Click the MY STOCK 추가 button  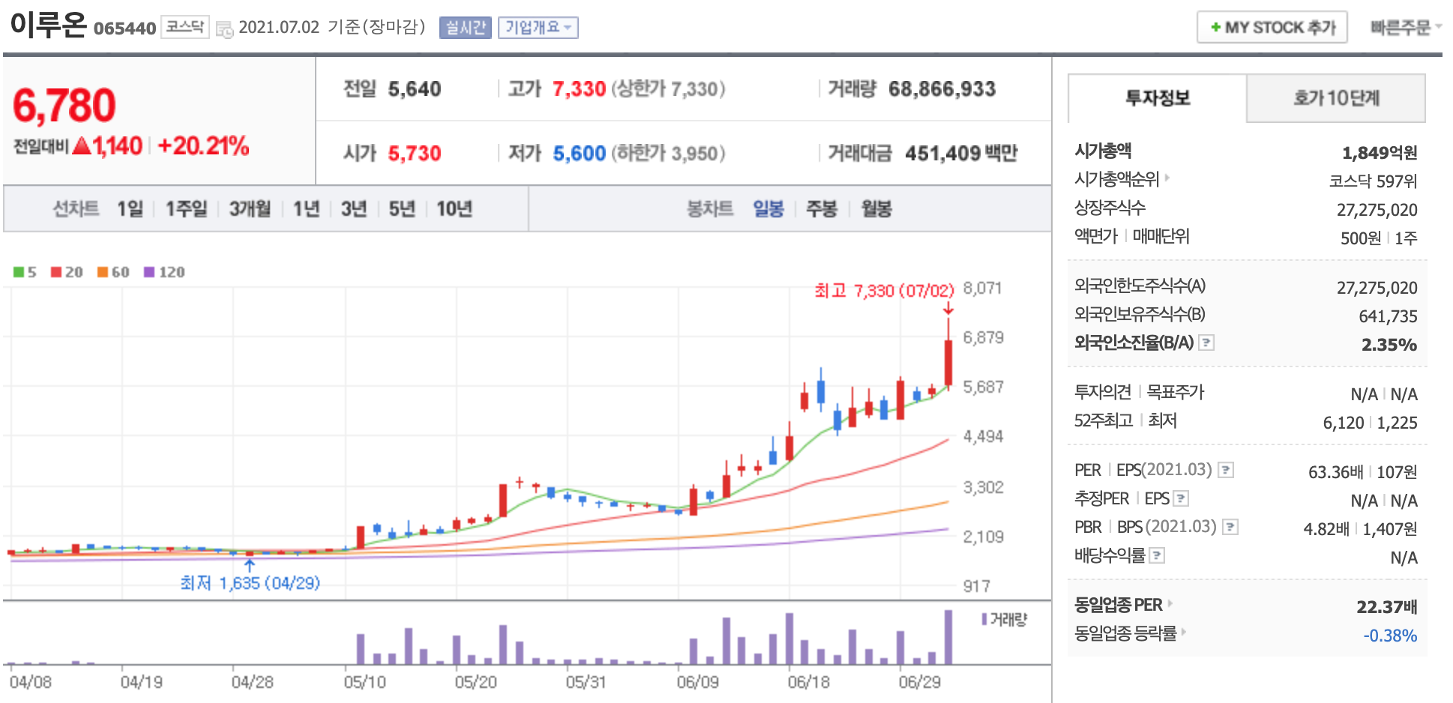(x=1272, y=27)
